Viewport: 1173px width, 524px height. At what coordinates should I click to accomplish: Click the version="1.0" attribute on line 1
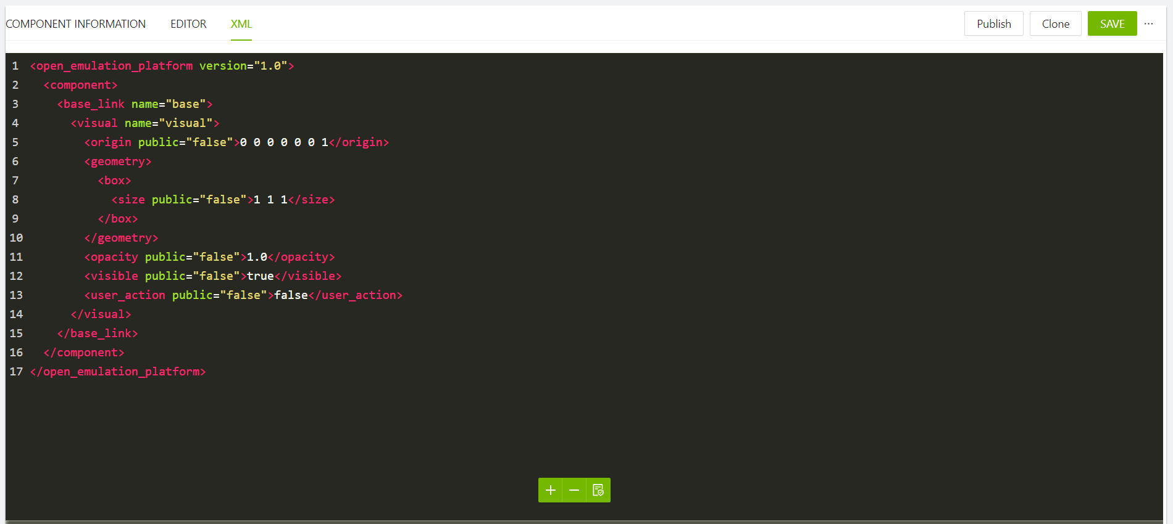(x=243, y=65)
